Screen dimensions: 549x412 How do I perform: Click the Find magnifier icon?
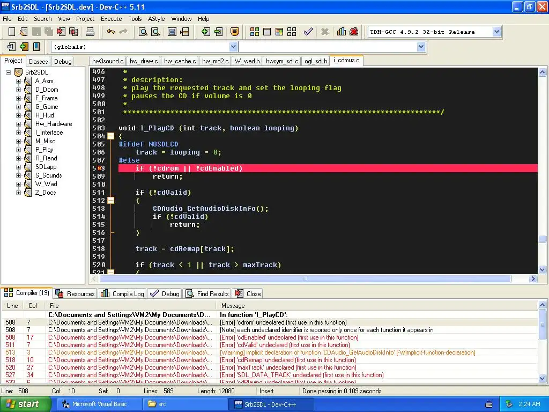(x=143, y=32)
